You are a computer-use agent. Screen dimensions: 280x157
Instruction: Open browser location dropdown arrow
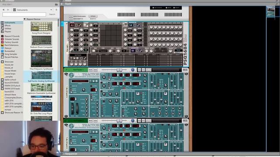pyautogui.click(x=51, y=10)
